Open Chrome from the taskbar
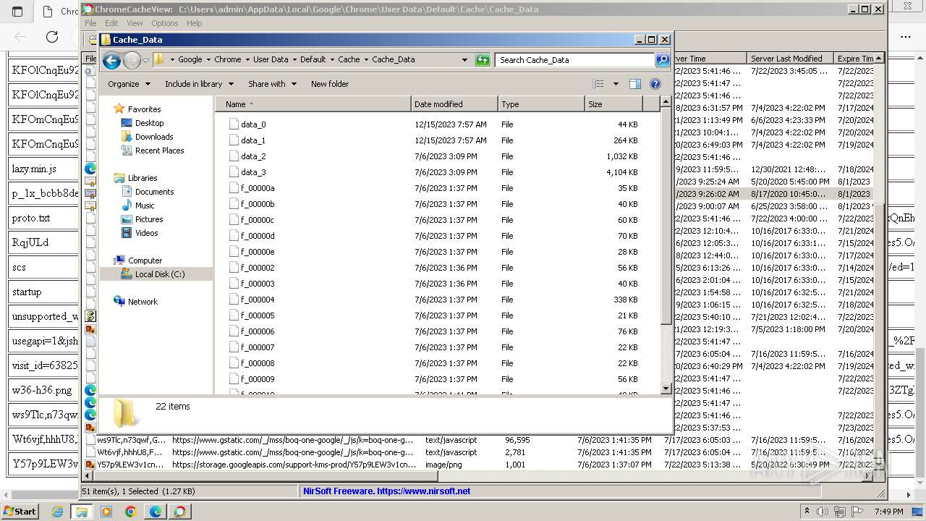The height and width of the screenshot is (521, 926). (x=130, y=512)
